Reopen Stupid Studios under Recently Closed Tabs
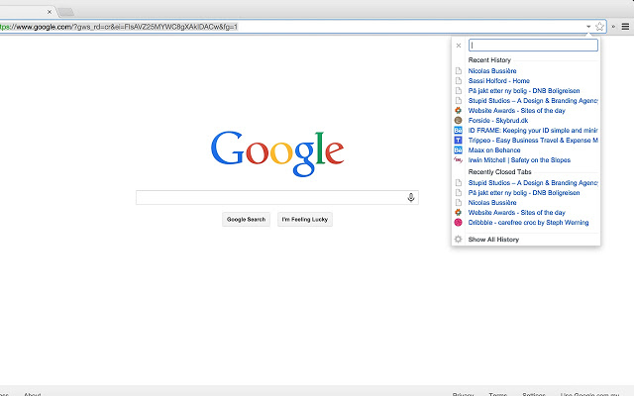634x396 pixels. click(533, 182)
